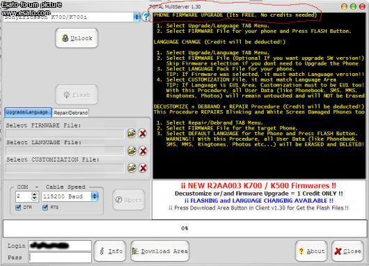Click "PHONE FIRMWARE UPGRADE" heading in black panel

click(x=188, y=15)
